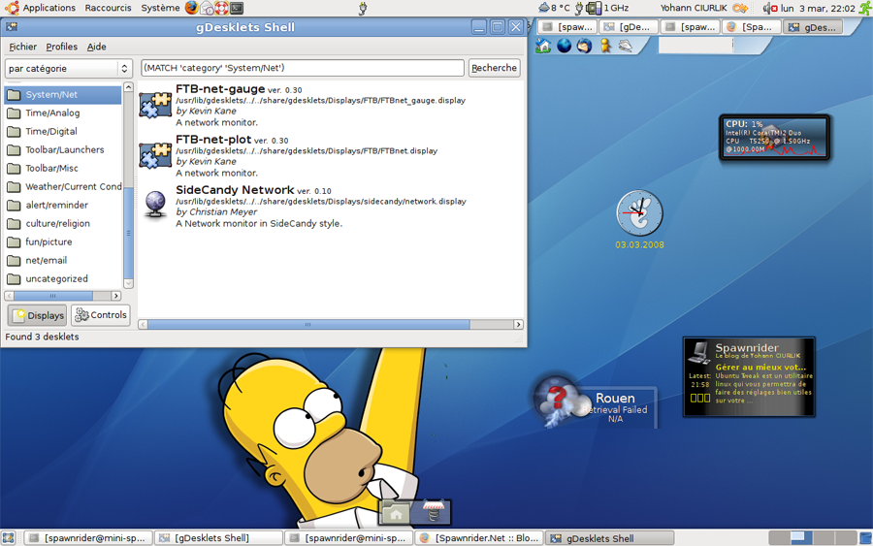Image resolution: width=873 pixels, height=546 pixels.
Task: Open the Applications menu
Action: 49,8
